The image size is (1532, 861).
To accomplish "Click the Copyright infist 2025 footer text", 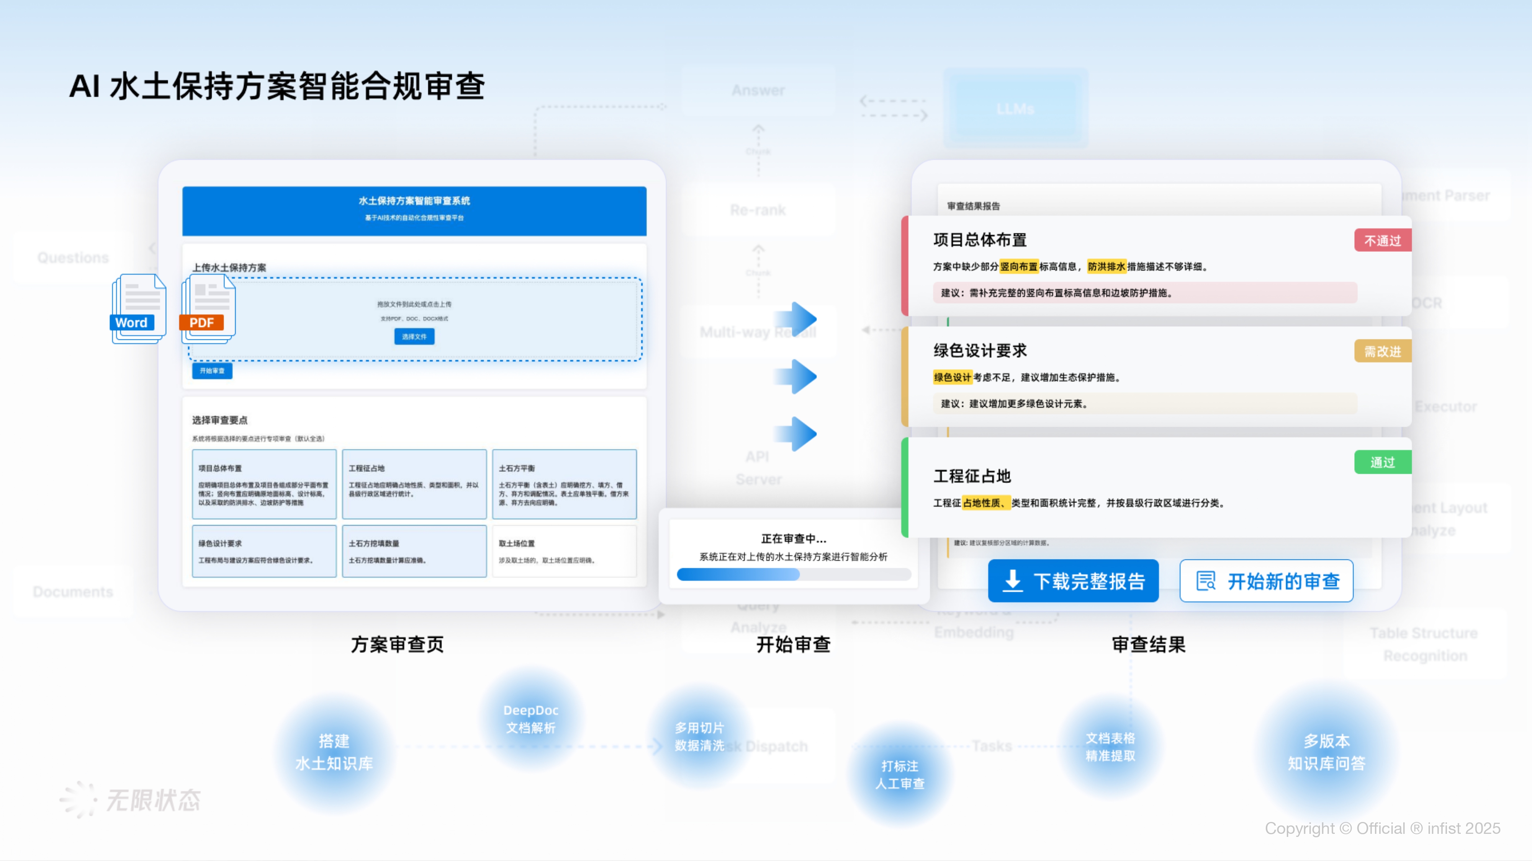I will click(x=1382, y=828).
